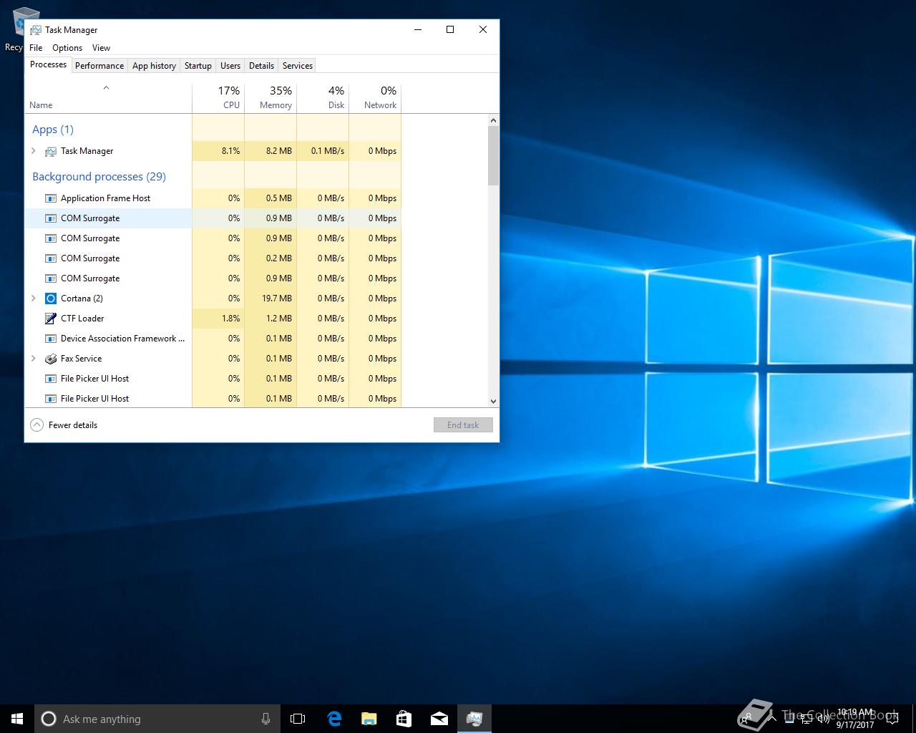Viewport: 916px width, 733px height.
Task: Open the Windows Start menu
Action: (17, 719)
